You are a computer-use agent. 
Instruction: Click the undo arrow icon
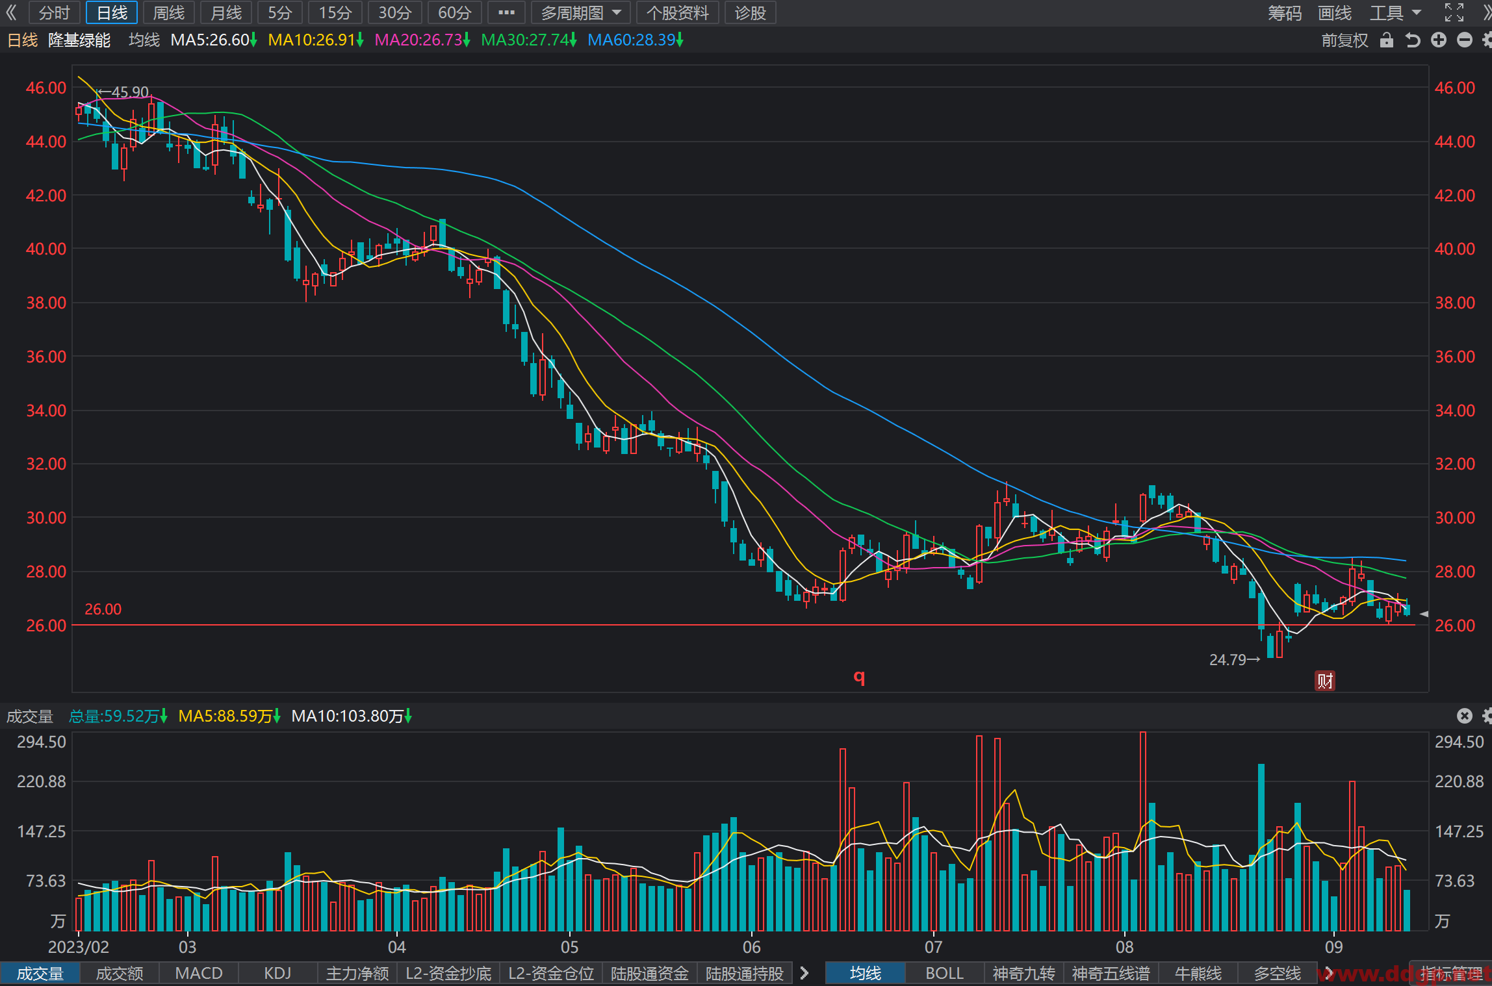(1413, 40)
